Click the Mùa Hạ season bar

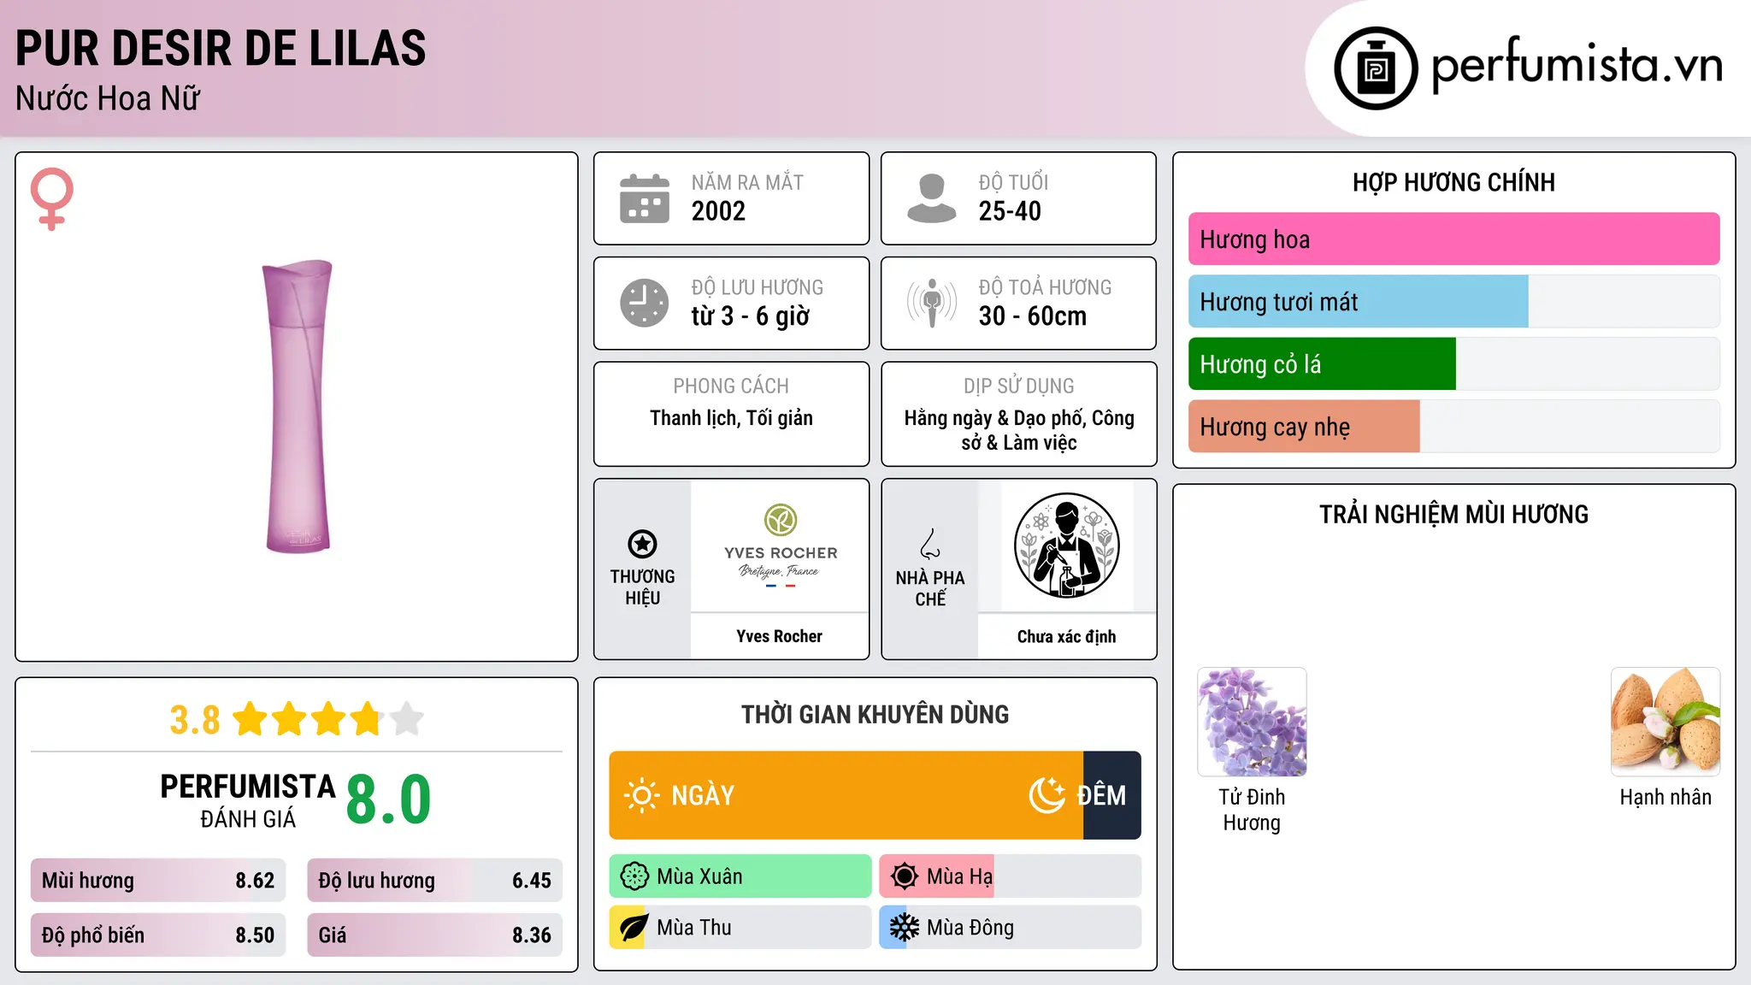1010,876
